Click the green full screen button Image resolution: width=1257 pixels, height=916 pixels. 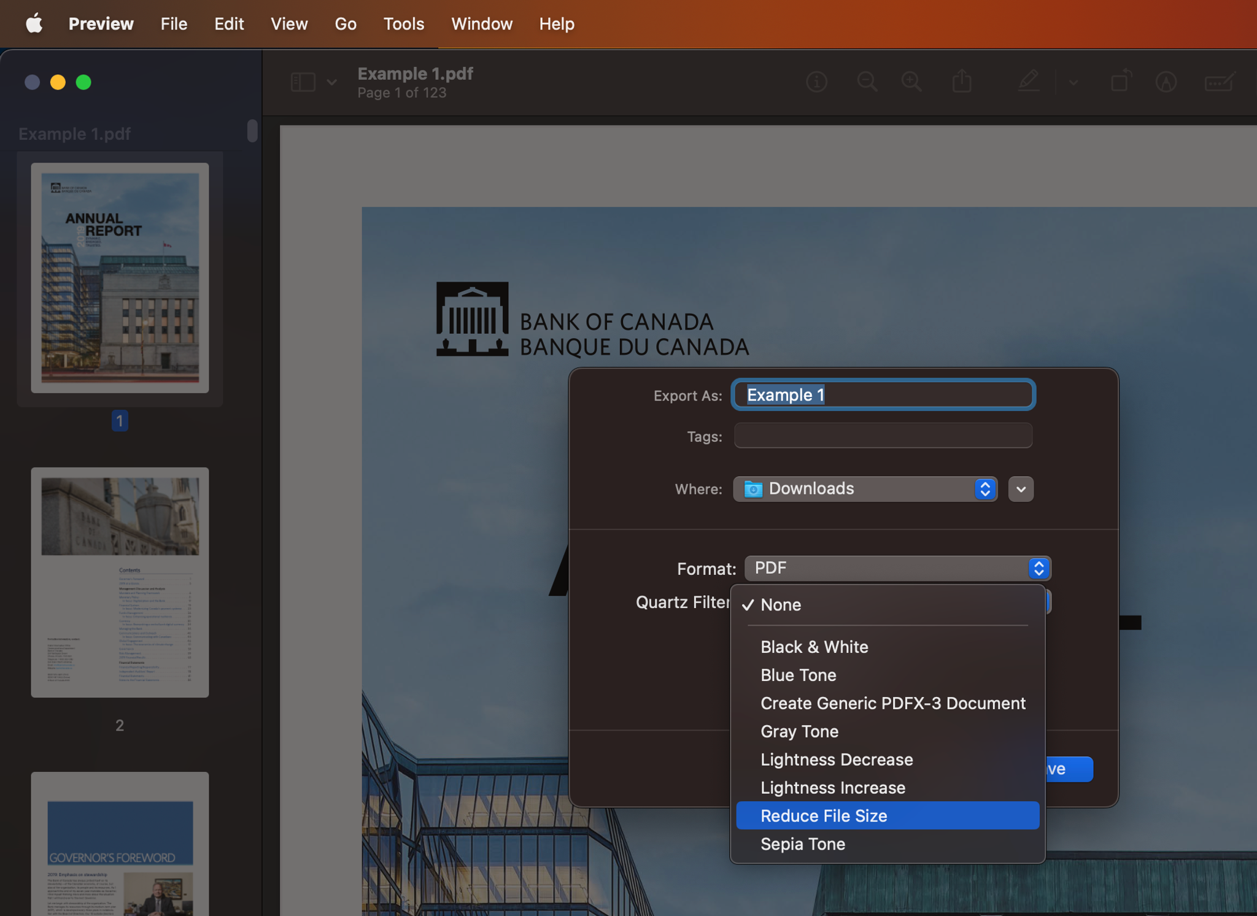83,82
